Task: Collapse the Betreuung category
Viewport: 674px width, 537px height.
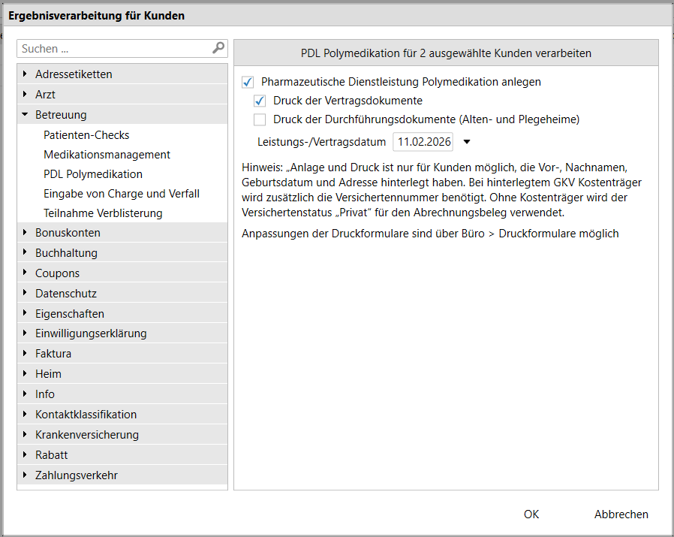Action: [x=26, y=115]
